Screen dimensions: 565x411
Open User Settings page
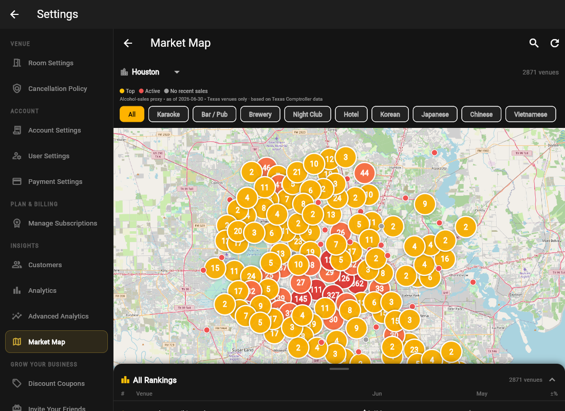pos(56,156)
